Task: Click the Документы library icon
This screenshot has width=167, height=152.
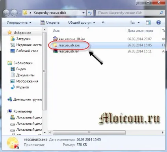Action: click(x=13, y=75)
